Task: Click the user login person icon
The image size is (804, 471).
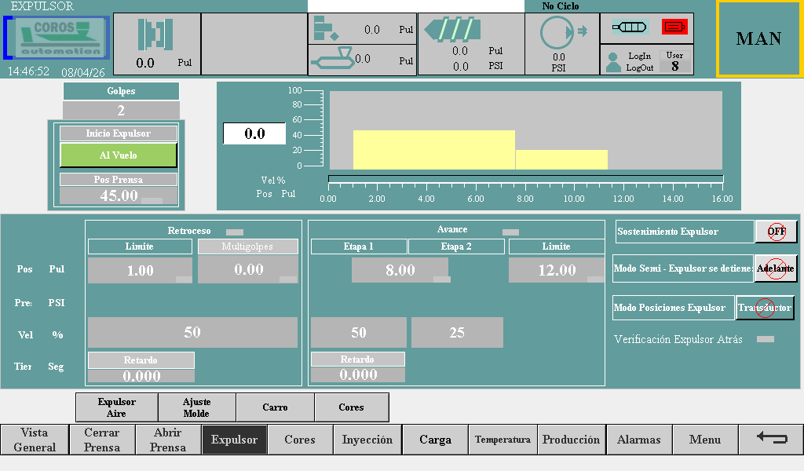Action: pyautogui.click(x=613, y=62)
